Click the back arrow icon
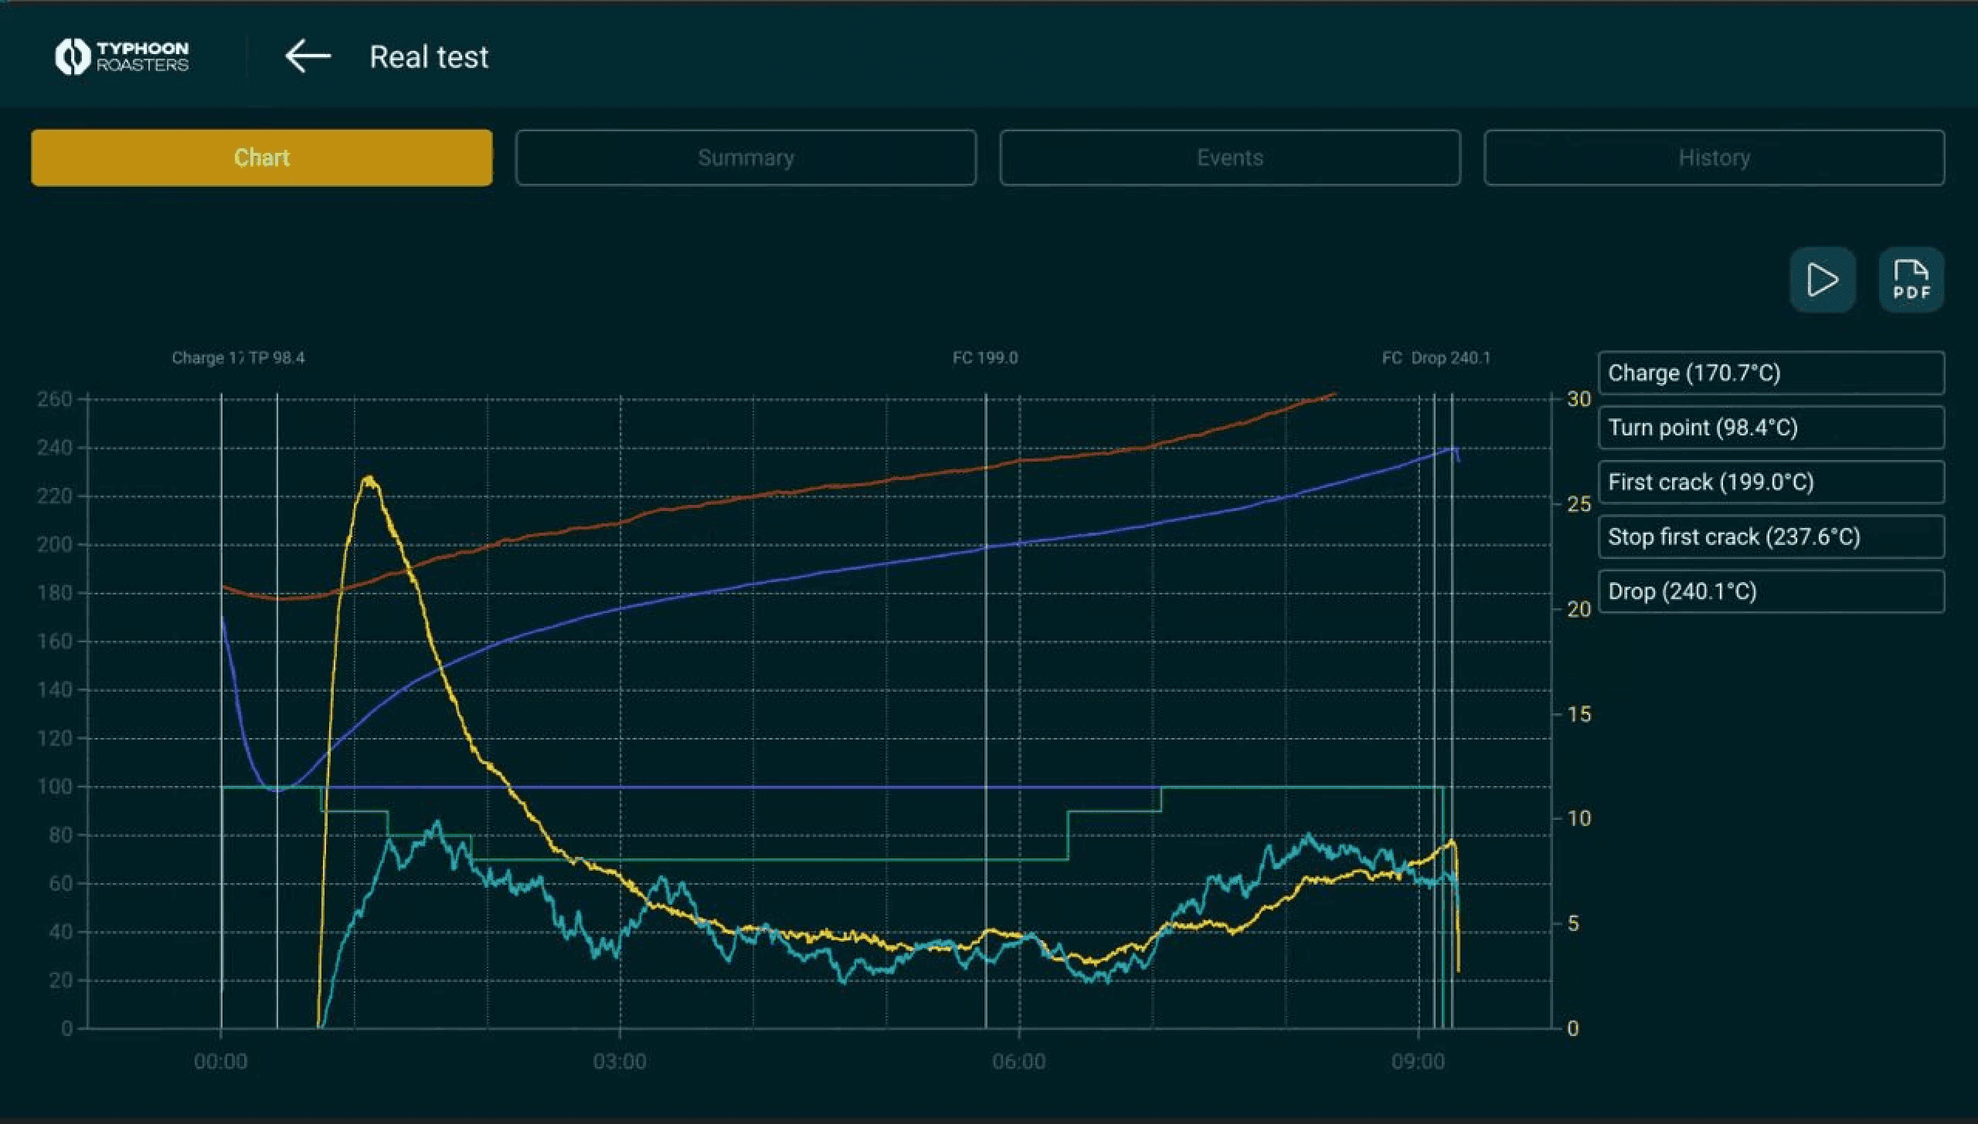The width and height of the screenshot is (1978, 1124). pos(308,56)
